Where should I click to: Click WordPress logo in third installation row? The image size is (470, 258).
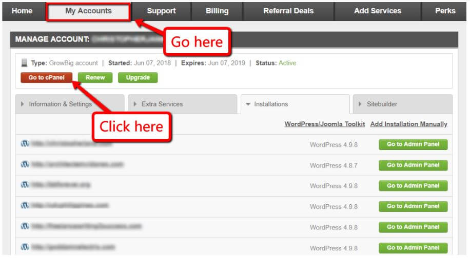[25, 185]
